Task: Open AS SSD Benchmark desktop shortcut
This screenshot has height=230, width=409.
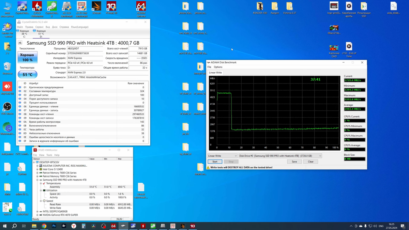Action: point(67,9)
